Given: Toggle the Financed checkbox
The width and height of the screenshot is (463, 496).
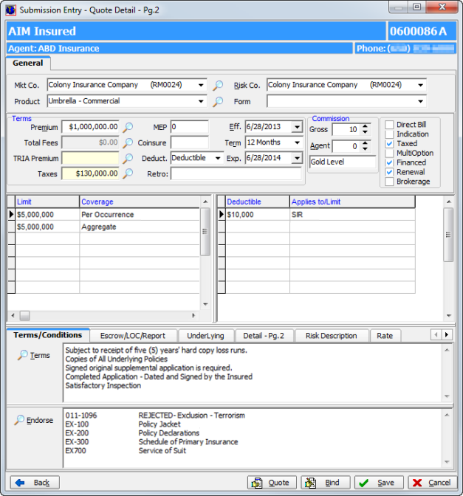Looking at the screenshot, I should [x=389, y=162].
